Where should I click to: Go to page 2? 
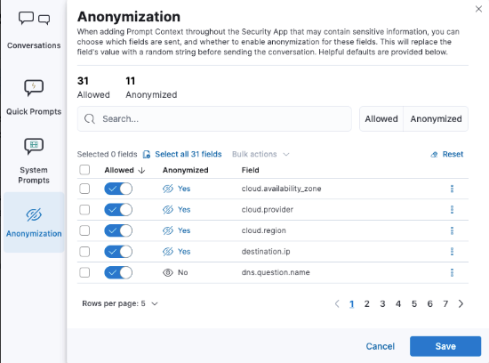[x=367, y=303]
